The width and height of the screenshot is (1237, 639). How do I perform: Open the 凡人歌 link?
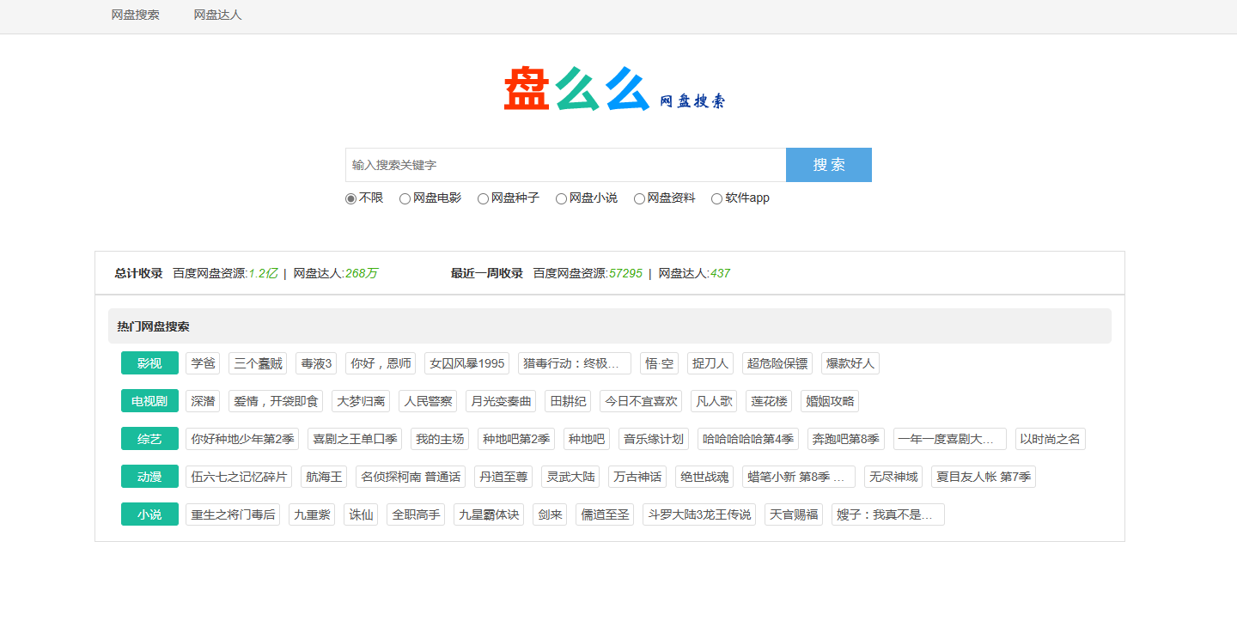pyautogui.click(x=714, y=401)
